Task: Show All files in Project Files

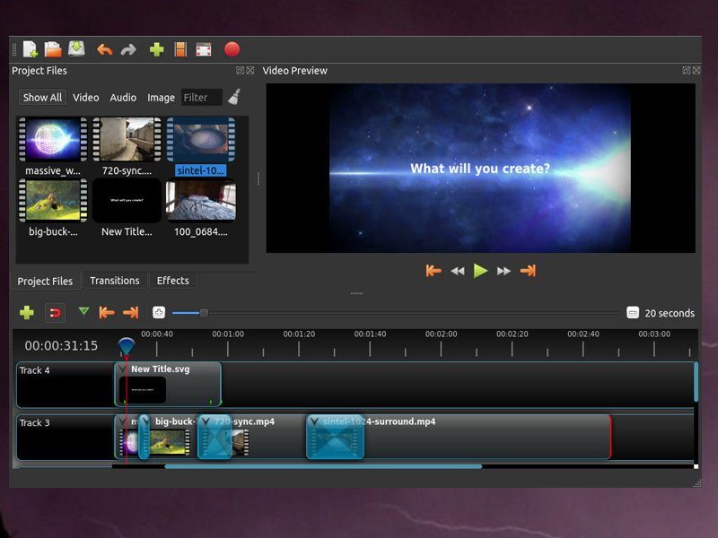Action: coord(42,98)
